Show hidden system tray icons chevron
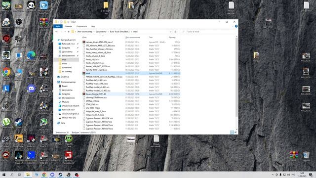Screen dimensions: 316x178 (273, 175)
